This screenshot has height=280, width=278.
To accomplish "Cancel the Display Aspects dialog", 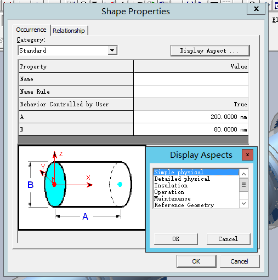I will [228, 239].
